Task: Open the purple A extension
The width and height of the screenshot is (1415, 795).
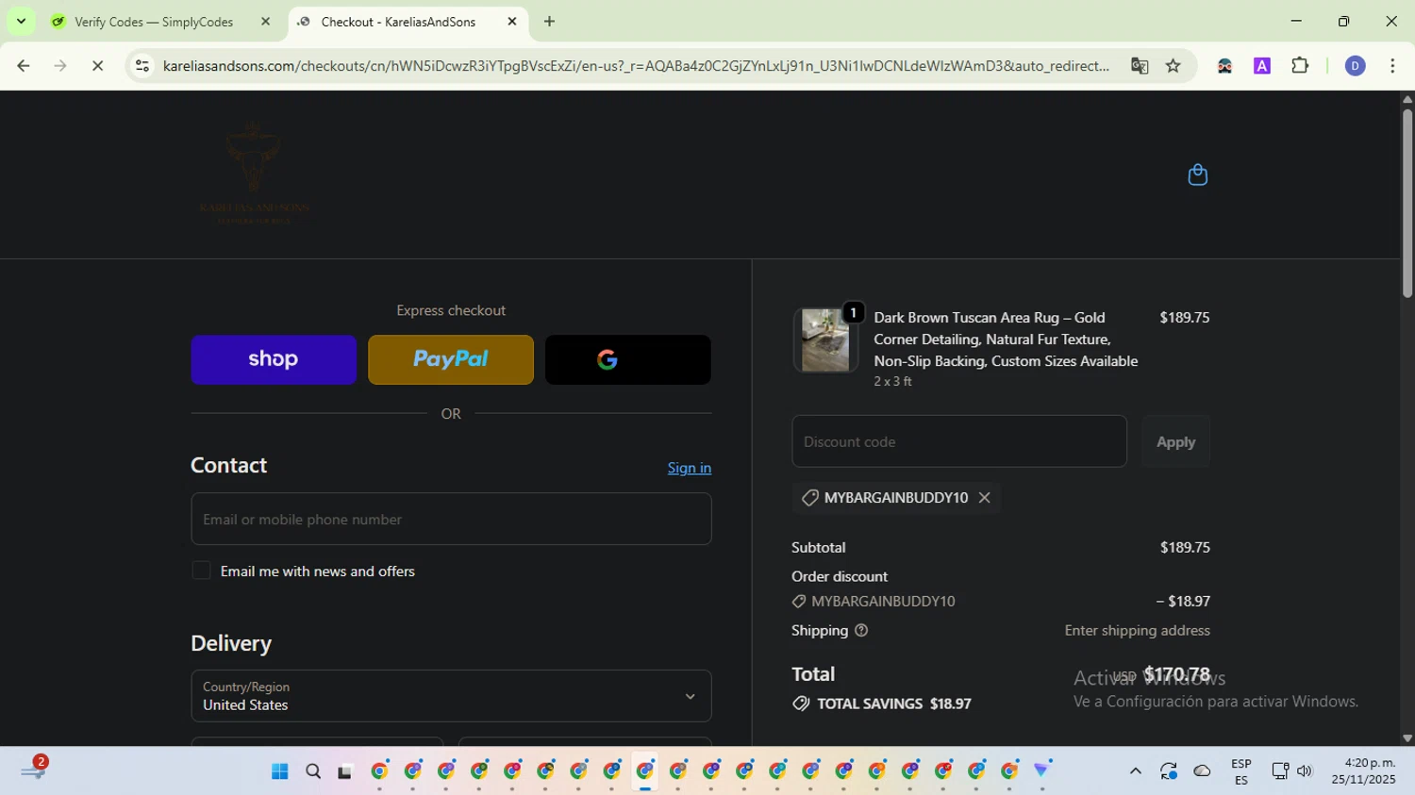Action: (x=1262, y=66)
